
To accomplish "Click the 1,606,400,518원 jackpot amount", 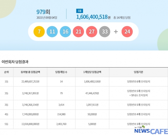I will coord(93,17).
